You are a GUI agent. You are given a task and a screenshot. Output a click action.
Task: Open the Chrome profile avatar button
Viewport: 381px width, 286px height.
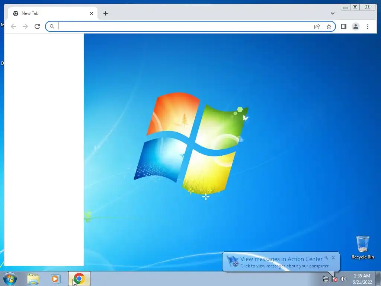pos(355,26)
